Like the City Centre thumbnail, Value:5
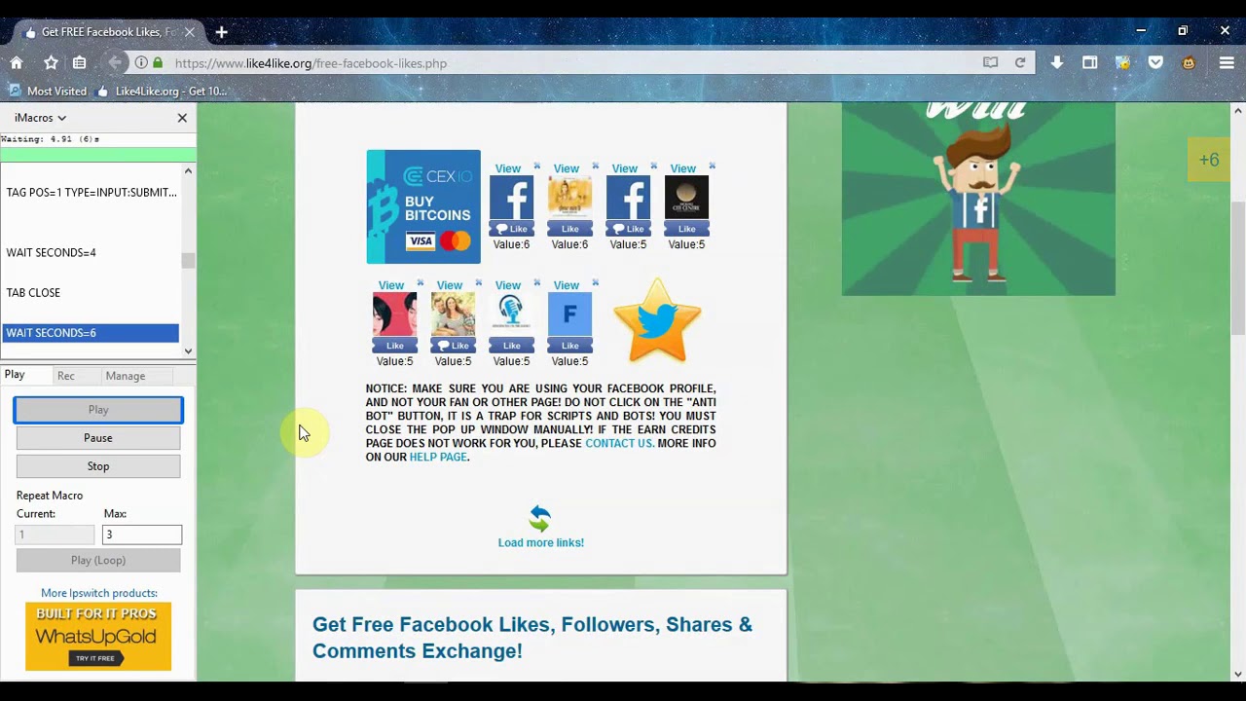Image resolution: width=1246 pixels, height=701 pixels. tap(686, 229)
